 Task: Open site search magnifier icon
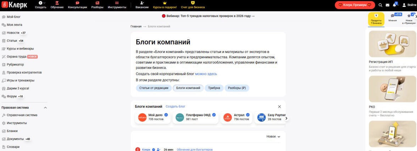380,5
